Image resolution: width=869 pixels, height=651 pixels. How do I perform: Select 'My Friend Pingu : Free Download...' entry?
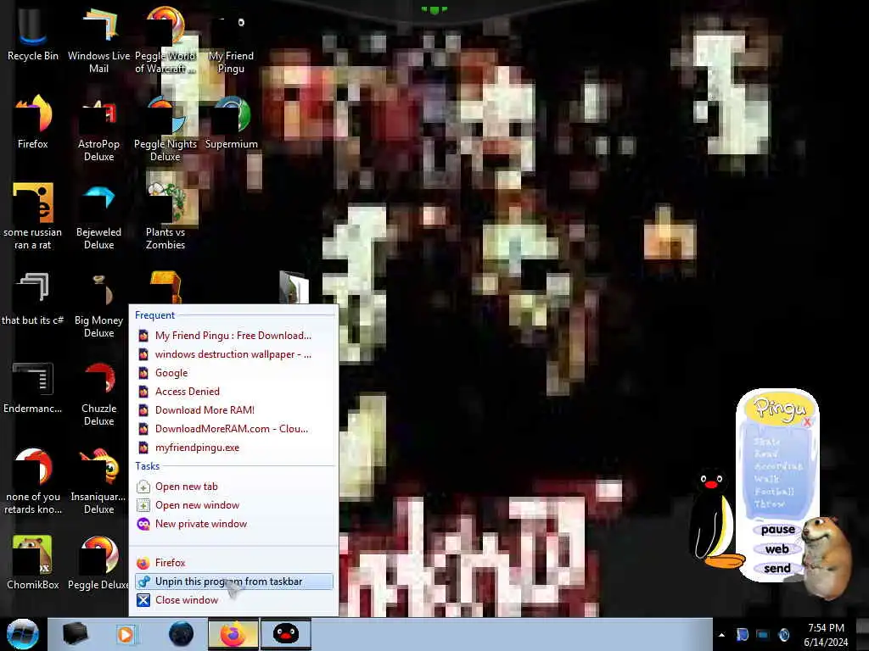click(x=233, y=336)
